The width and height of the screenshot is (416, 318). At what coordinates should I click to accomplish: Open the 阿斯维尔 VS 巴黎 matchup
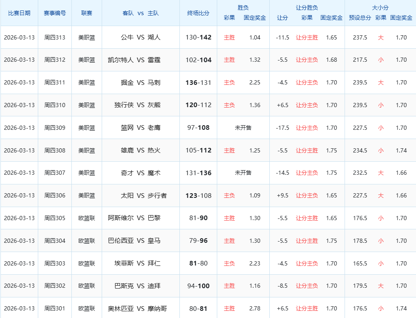click(x=134, y=218)
